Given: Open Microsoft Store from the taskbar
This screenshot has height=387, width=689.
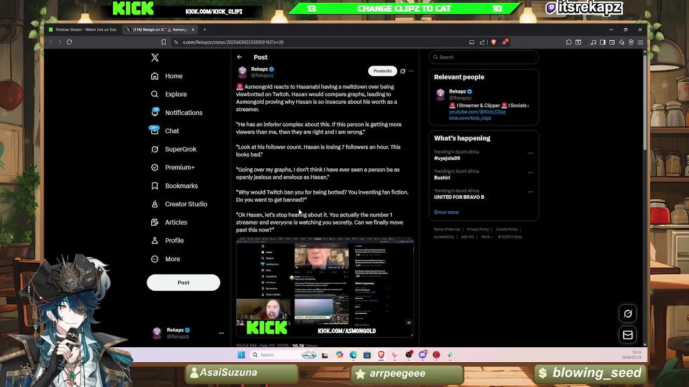Looking at the screenshot, I should tap(367, 355).
